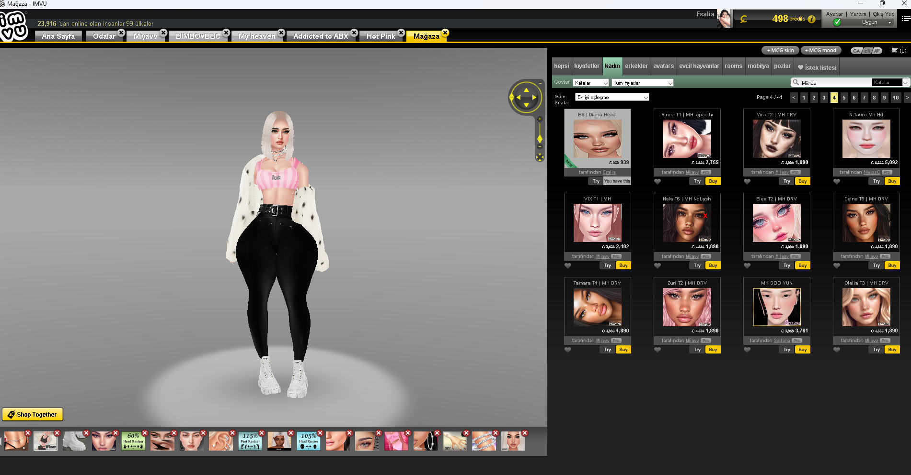Close the Miyavv tab

coord(163,33)
